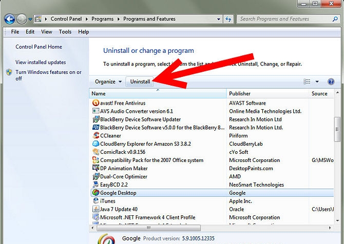Select iTunes program name
The height and width of the screenshot is (244, 344).
(x=107, y=201)
